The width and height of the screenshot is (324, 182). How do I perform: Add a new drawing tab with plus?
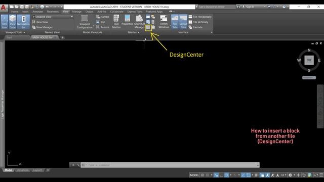click(62, 37)
